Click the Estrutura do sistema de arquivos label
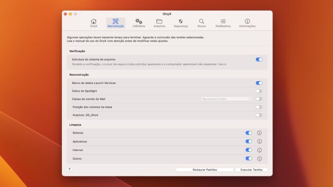 tap(93, 60)
